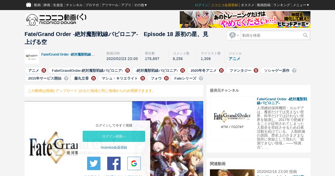335x176 pixels.
Task: Click the 1,308 mylist count value
Action: tap(206, 59)
